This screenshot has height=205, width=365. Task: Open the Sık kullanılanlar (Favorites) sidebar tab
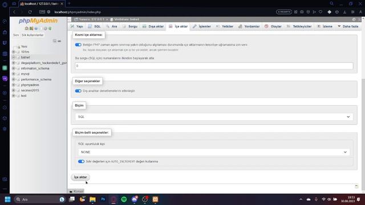[x=33, y=35]
